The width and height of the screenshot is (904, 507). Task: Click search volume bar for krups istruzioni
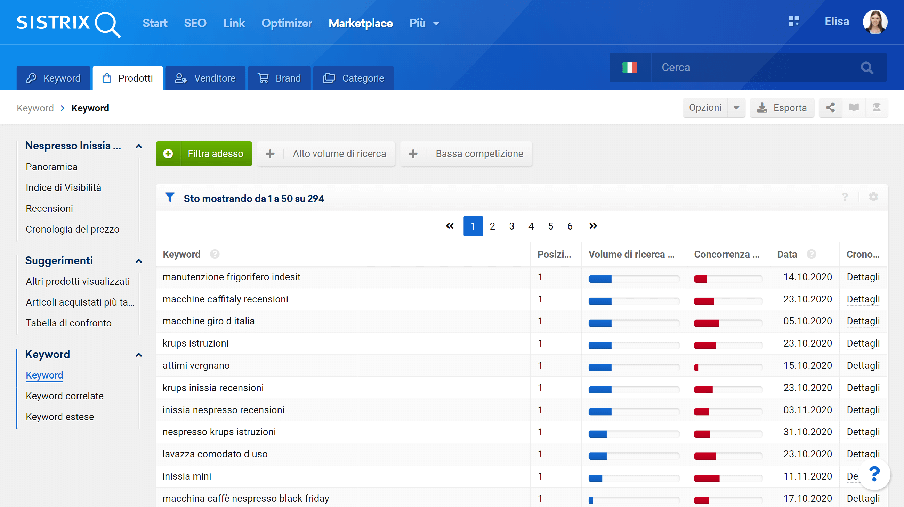[x=634, y=346]
